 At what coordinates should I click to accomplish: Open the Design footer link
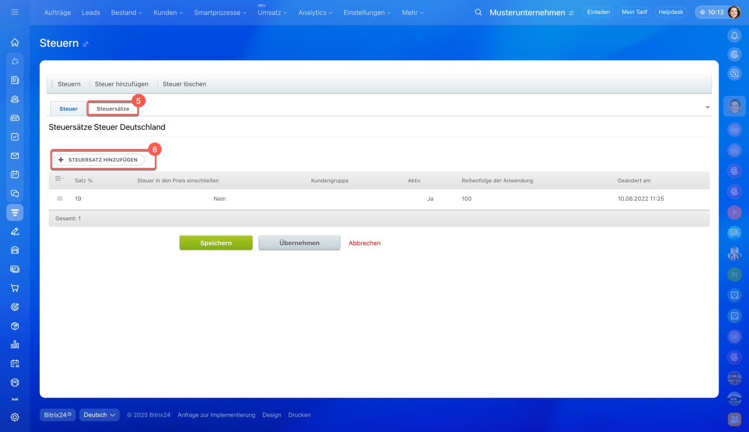click(x=272, y=415)
